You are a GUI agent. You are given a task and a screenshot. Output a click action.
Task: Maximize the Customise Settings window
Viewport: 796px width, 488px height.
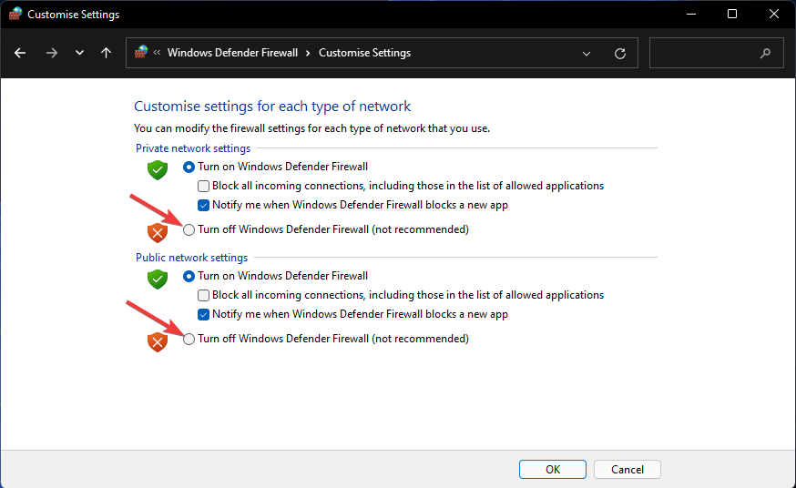point(732,14)
